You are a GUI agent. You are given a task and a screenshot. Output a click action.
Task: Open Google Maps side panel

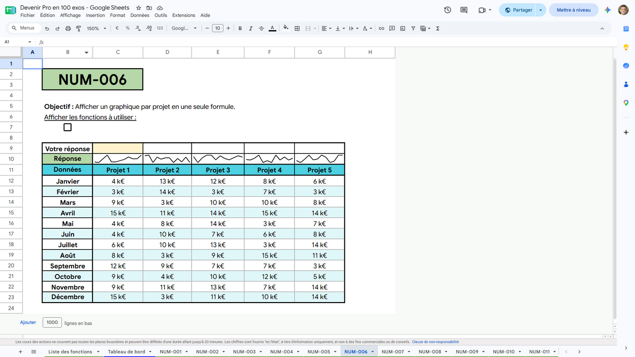pyautogui.click(x=626, y=103)
